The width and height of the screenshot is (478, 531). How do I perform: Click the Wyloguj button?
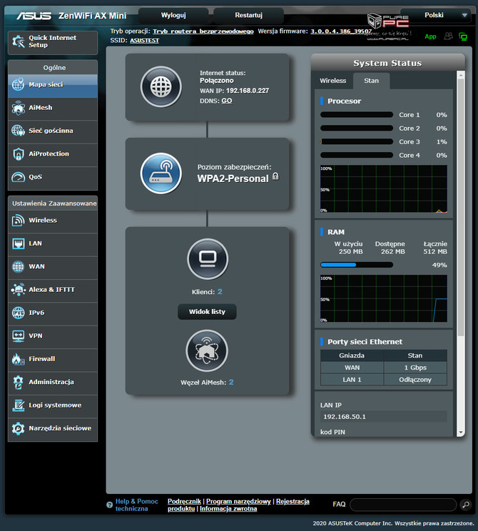(173, 15)
